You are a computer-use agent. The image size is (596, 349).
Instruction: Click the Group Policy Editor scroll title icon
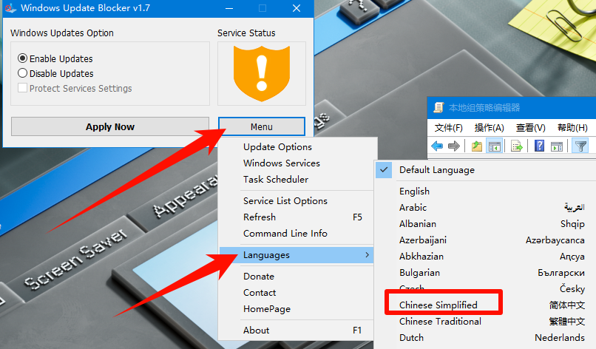(438, 108)
